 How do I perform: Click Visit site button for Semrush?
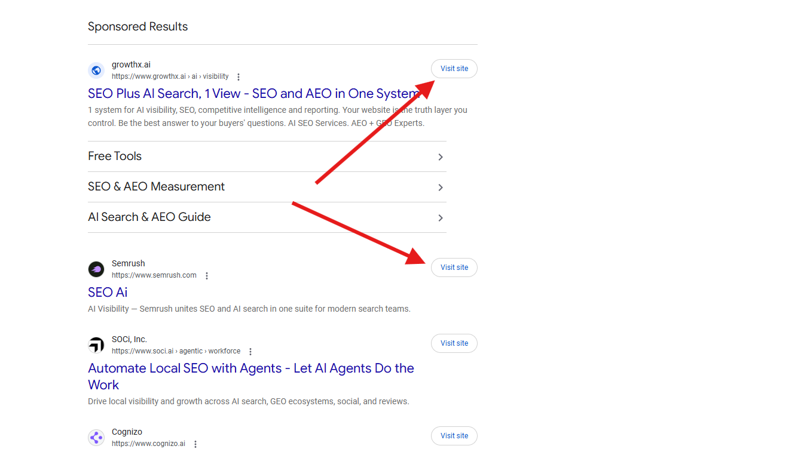[x=454, y=267]
